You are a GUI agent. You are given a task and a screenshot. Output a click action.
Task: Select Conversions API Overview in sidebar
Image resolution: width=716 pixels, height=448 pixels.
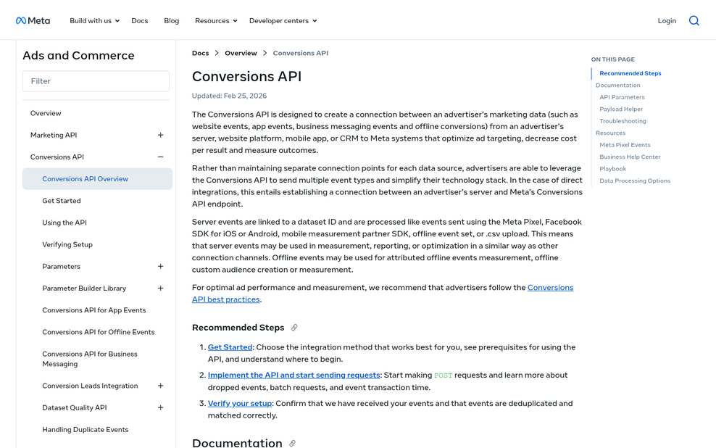[97, 178]
